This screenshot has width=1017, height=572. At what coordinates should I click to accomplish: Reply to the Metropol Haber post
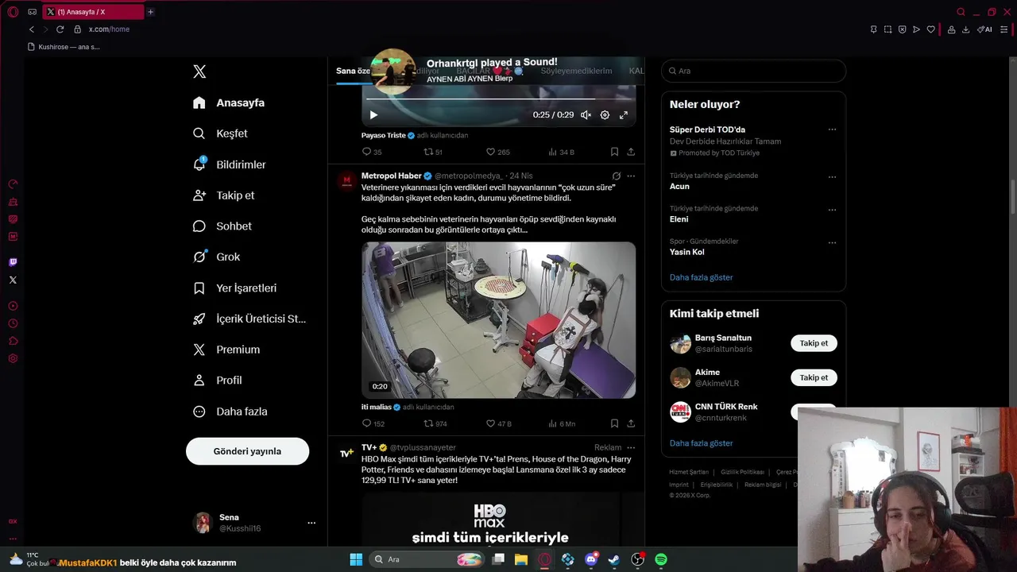(x=373, y=423)
